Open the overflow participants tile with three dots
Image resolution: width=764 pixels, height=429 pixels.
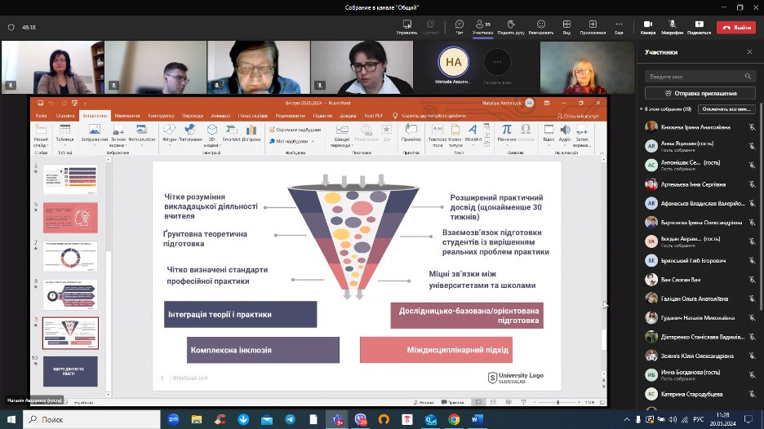[x=497, y=62]
